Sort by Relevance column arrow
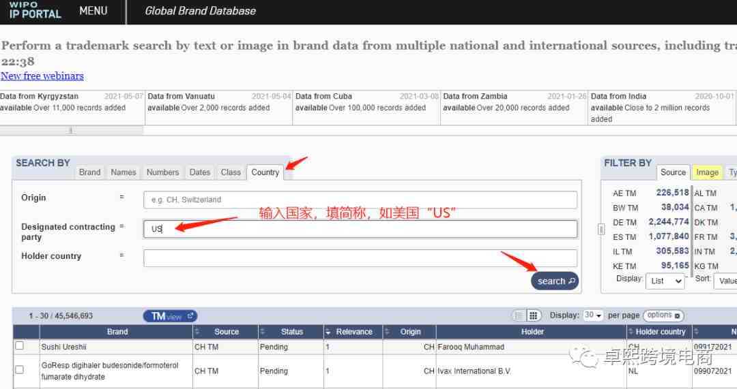 click(x=328, y=332)
